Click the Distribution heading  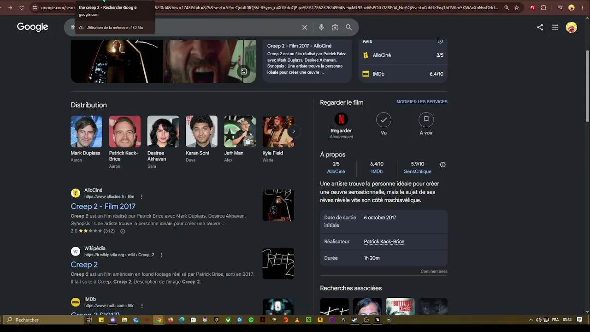pyautogui.click(x=88, y=105)
